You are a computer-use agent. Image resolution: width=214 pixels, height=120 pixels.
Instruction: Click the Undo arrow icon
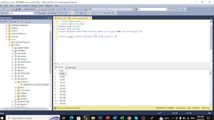pos(65,9)
